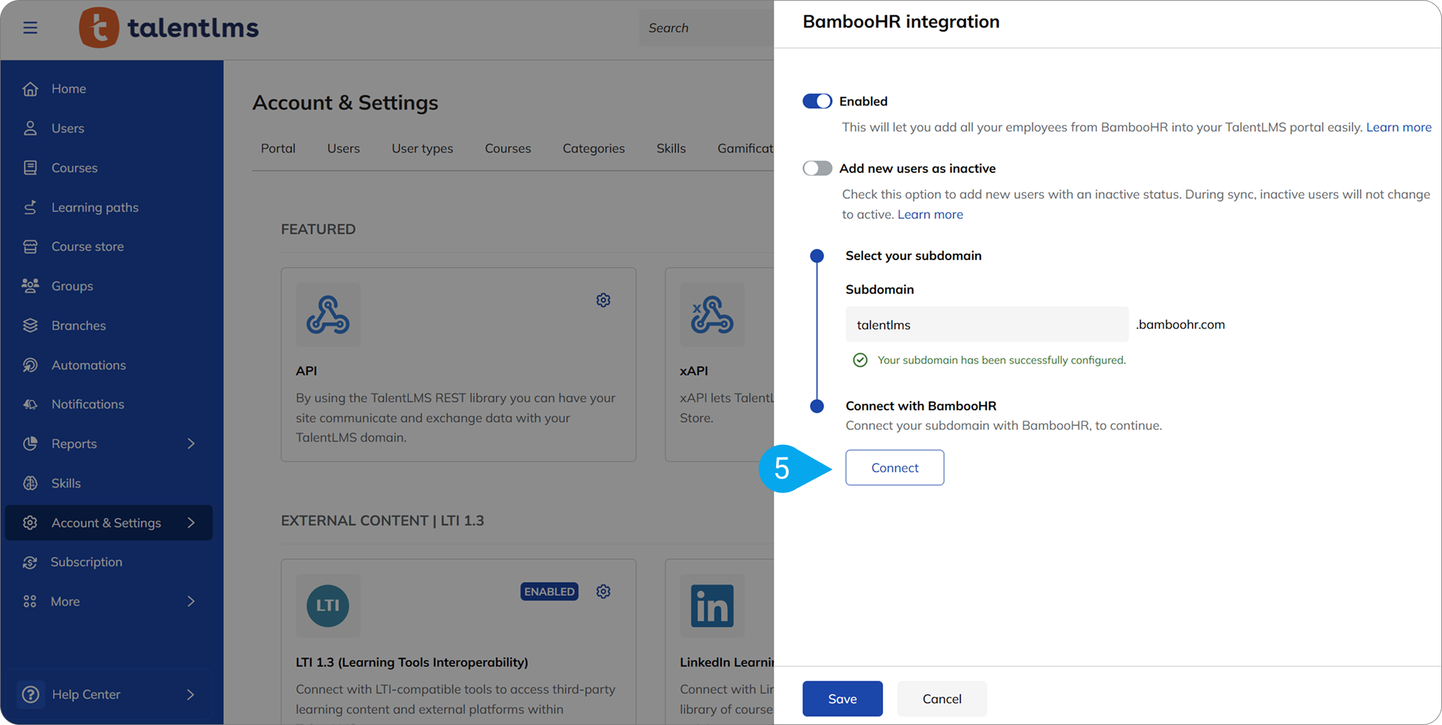Expand the Reports submenu chevron
This screenshot has height=725, width=1442.
pos(191,444)
